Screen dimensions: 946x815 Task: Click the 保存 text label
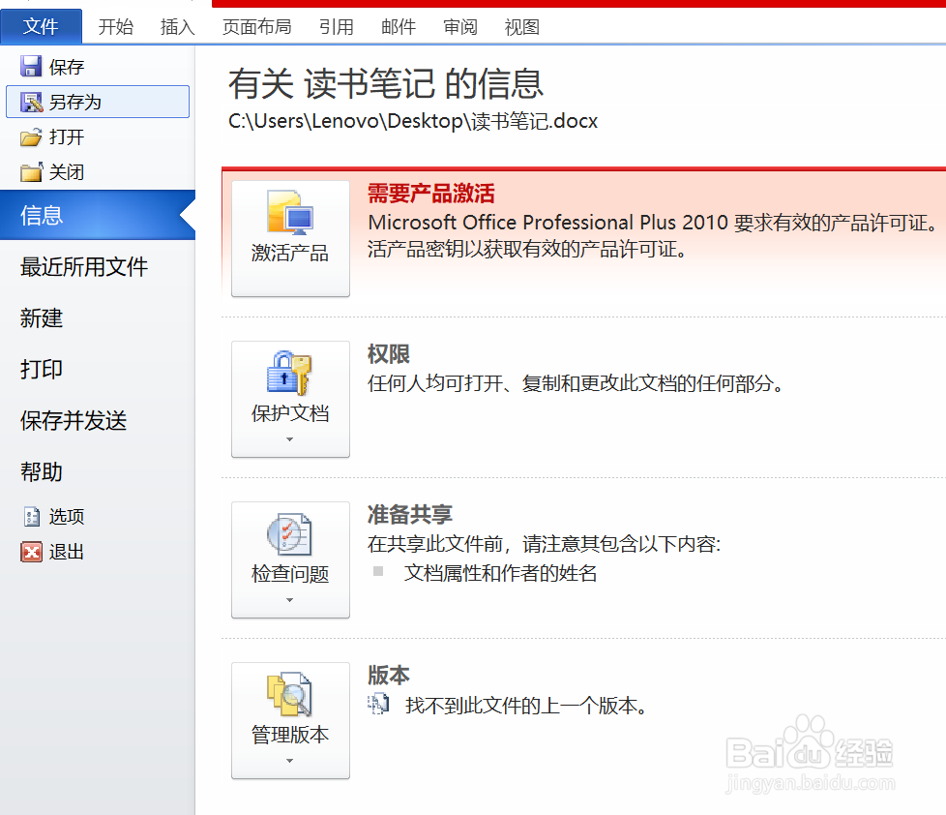[x=67, y=67]
